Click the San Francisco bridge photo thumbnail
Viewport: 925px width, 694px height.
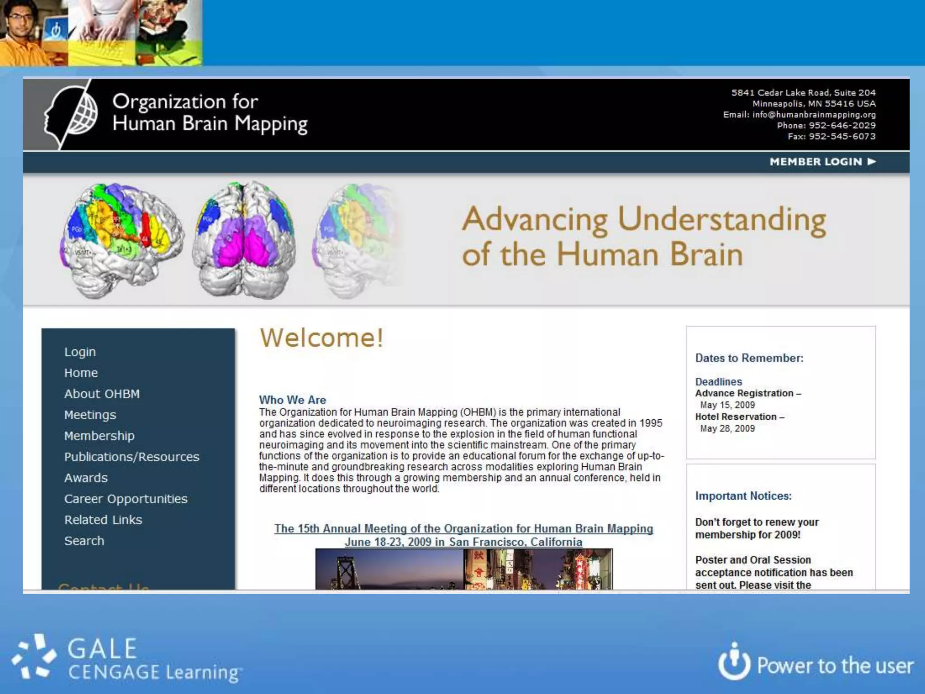[x=389, y=569]
